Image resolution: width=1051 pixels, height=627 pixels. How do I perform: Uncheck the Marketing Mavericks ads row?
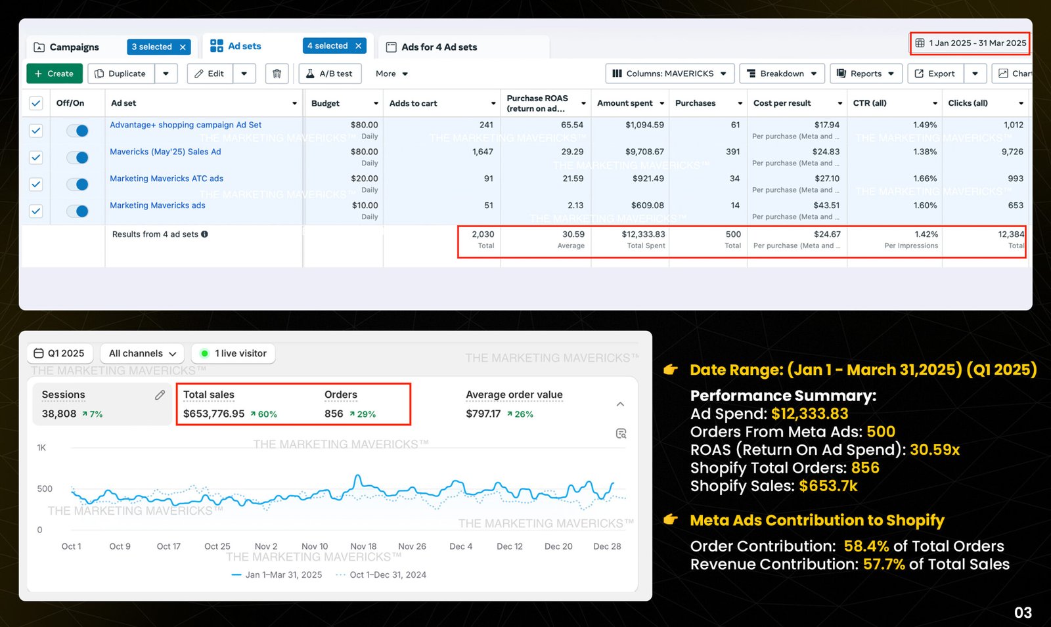36,211
